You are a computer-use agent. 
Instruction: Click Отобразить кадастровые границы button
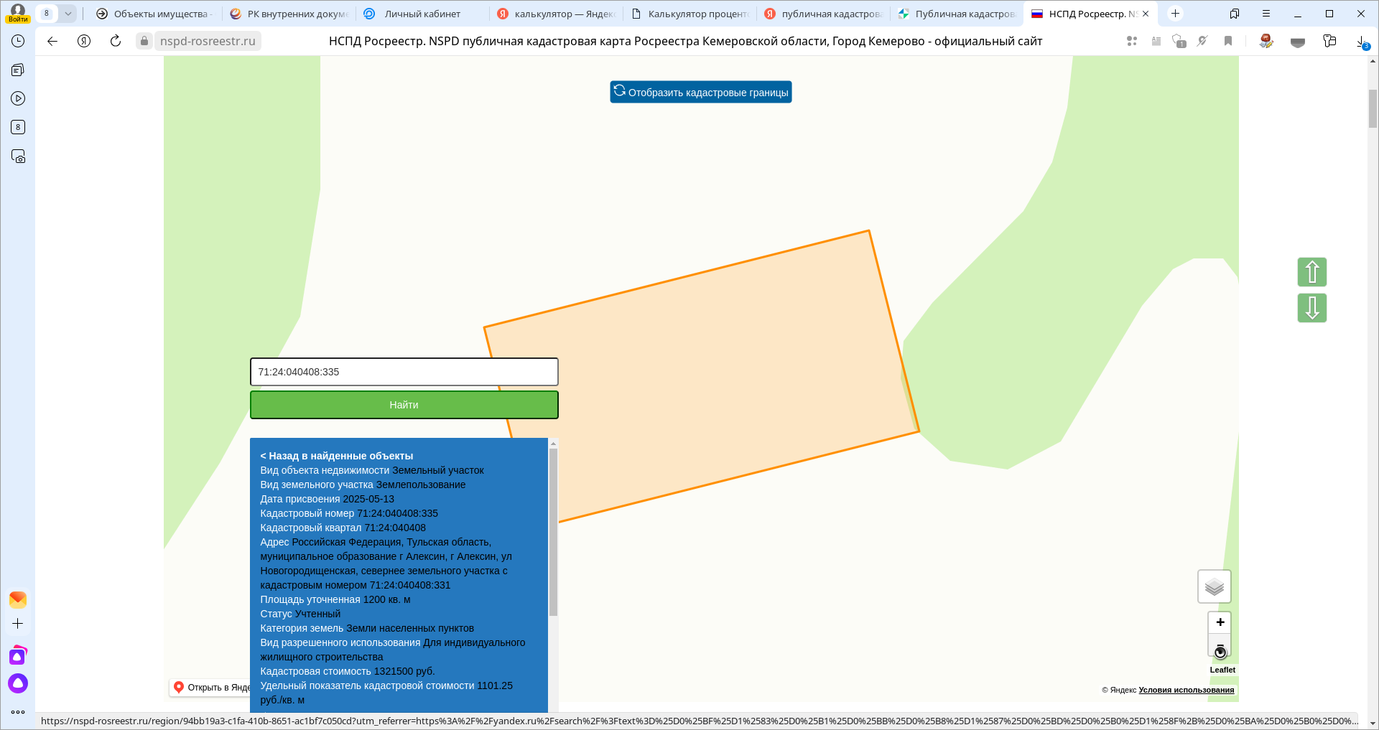700,92
